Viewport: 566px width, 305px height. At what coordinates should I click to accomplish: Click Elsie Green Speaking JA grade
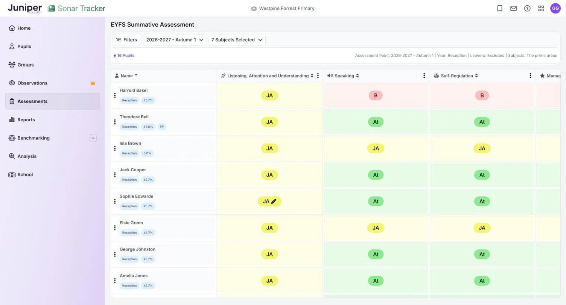[x=376, y=228]
